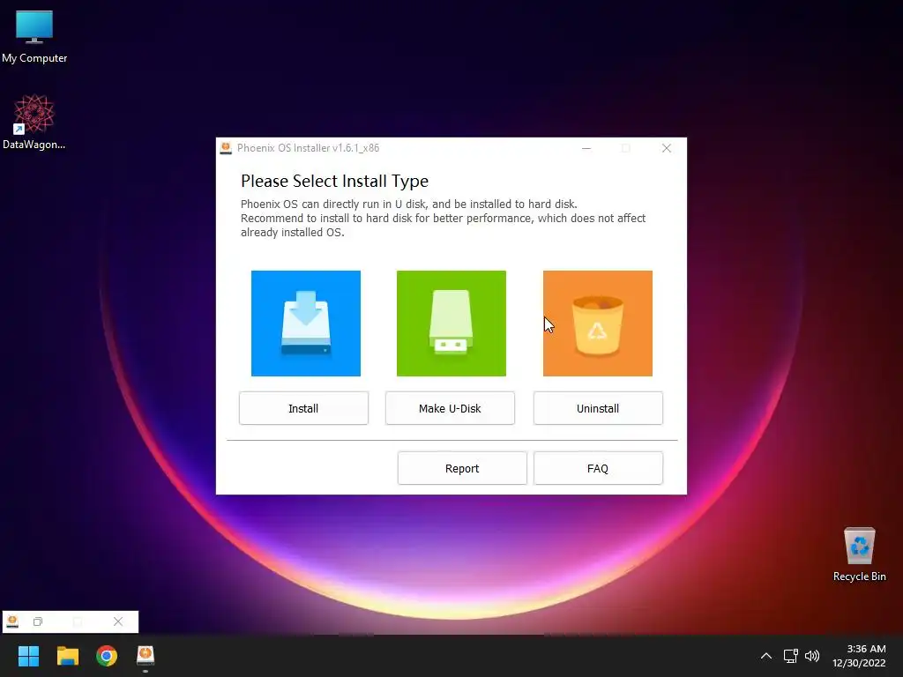Click the Install button
The width and height of the screenshot is (903, 677).
[x=303, y=408]
